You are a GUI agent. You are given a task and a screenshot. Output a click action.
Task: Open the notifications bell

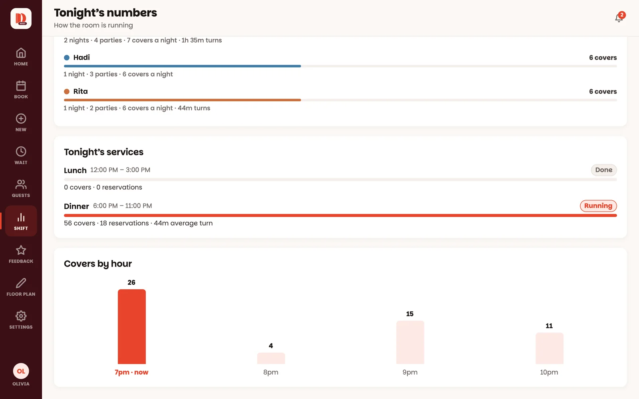(619, 18)
